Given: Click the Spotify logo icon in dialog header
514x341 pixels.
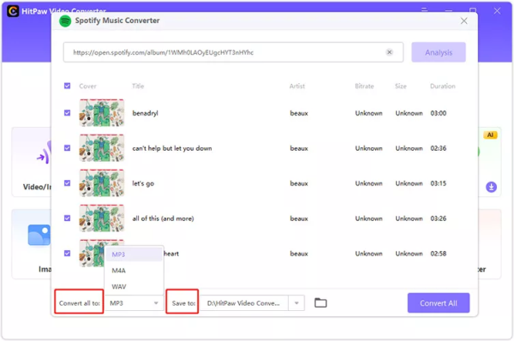Looking at the screenshot, I should 65,21.
